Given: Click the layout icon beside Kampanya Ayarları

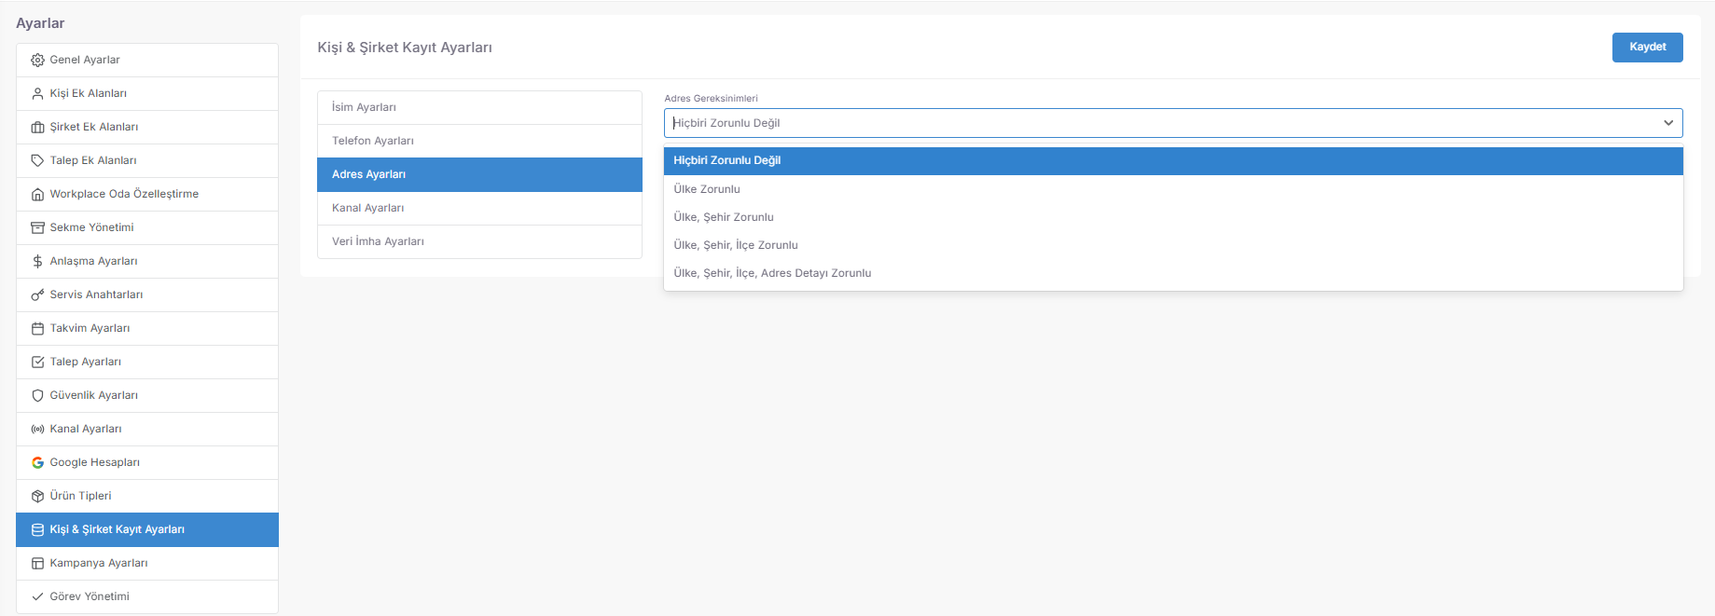Looking at the screenshot, I should point(37,563).
